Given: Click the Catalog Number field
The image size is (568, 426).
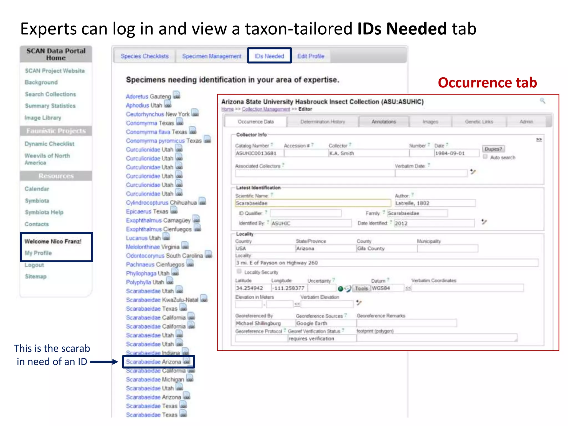Looking at the screenshot, I should (259, 153).
